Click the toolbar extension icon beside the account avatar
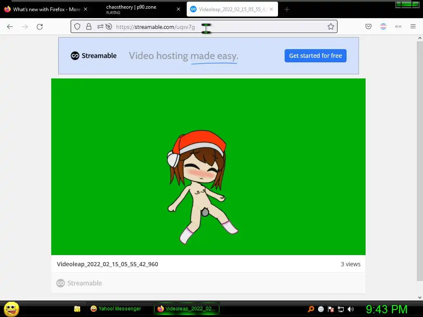This screenshot has width=423, height=317. pos(398,26)
